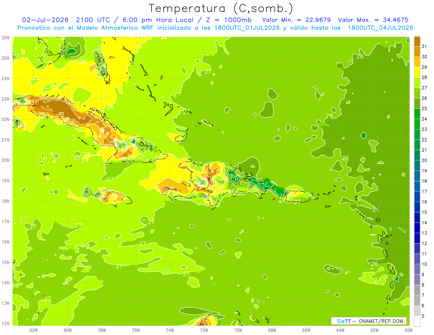Click the "02-Jul-2026" forecast date
The image size is (434, 335).
(x=45, y=20)
